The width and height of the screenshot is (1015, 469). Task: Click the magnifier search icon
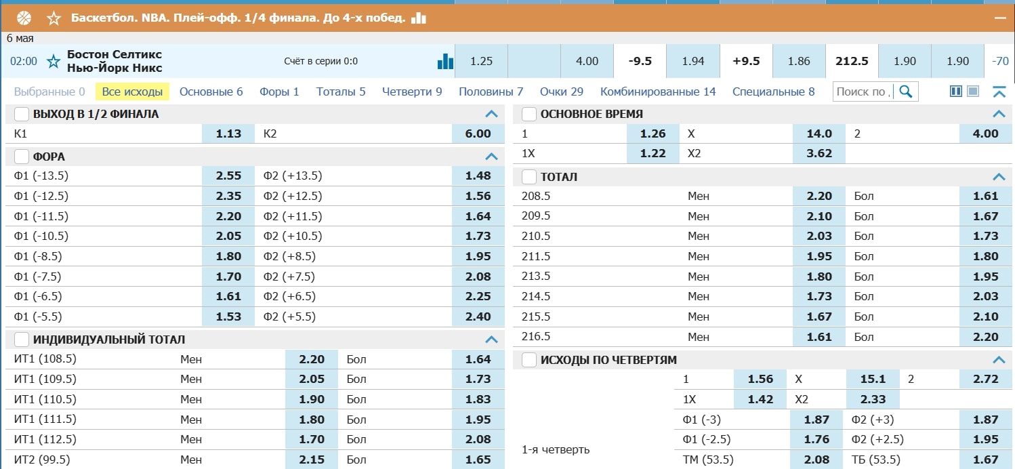[906, 91]
